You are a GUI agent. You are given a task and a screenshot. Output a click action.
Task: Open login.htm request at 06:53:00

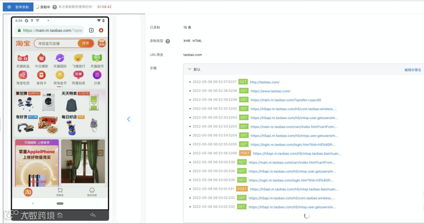[291, 180]
